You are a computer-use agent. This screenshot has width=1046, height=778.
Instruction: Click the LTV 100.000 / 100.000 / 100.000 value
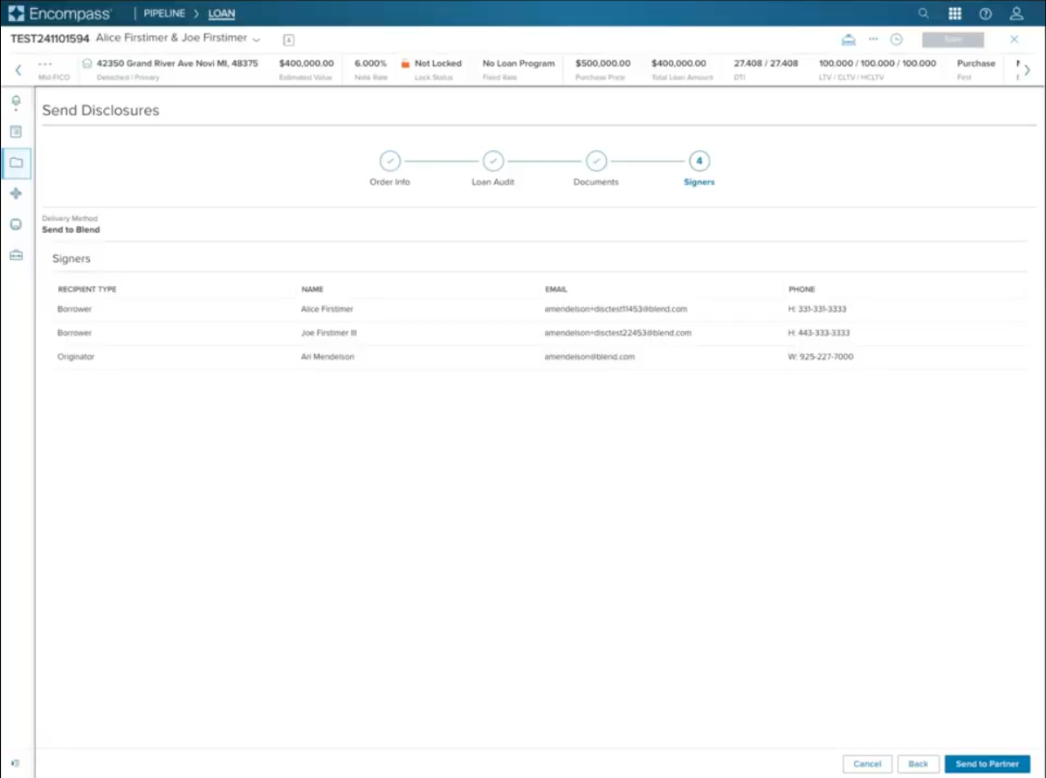(x=877, y=64)
